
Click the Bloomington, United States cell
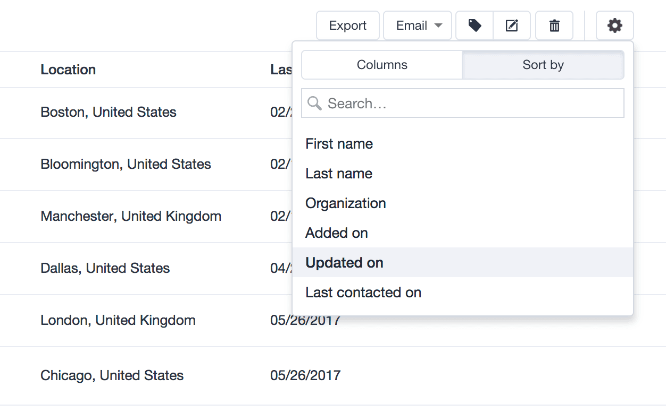[126, 164]
